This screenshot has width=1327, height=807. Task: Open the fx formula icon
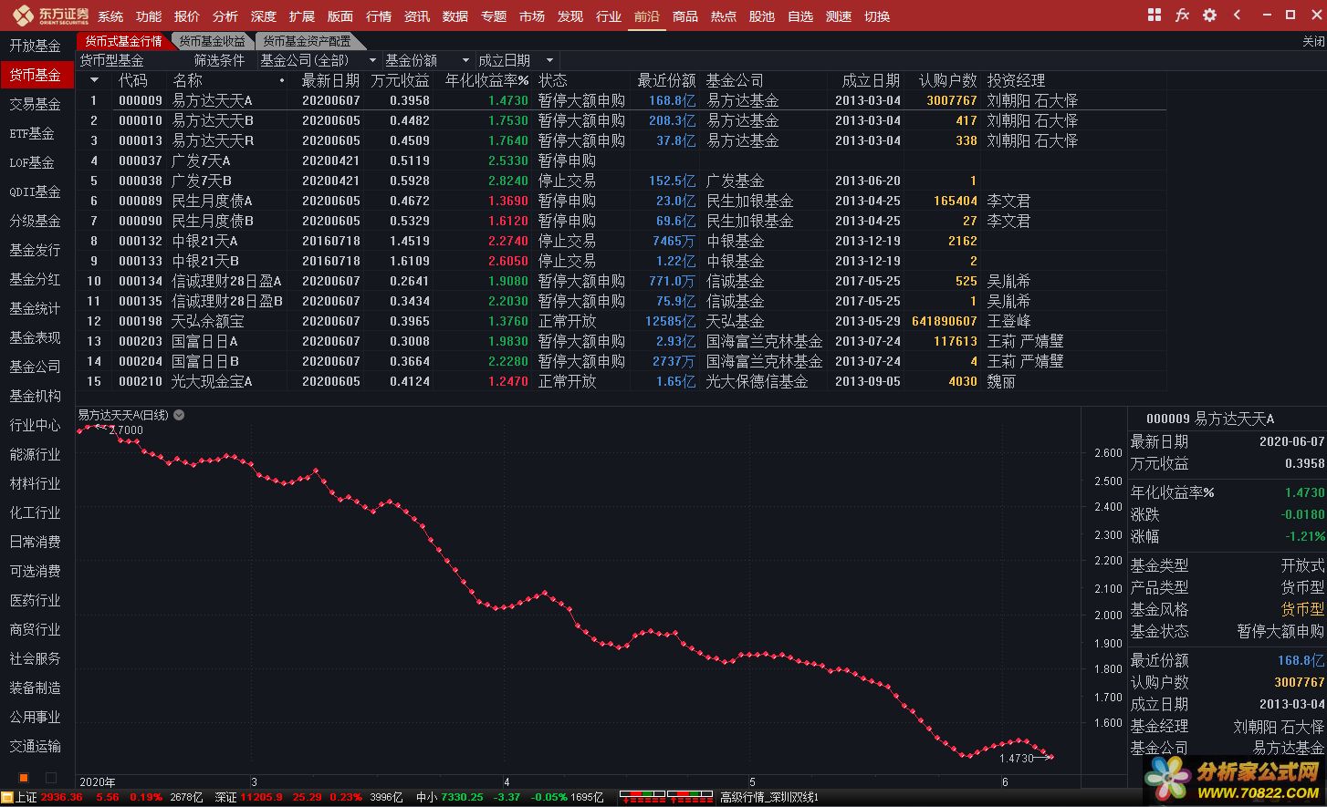(x=1182, y=15)
